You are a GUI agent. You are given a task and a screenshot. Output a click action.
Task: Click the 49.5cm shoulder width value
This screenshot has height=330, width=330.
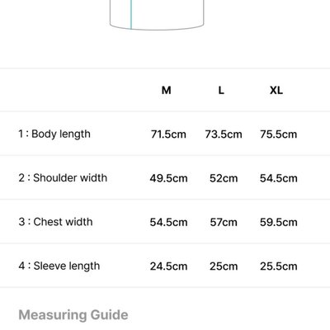pos(168,178)
